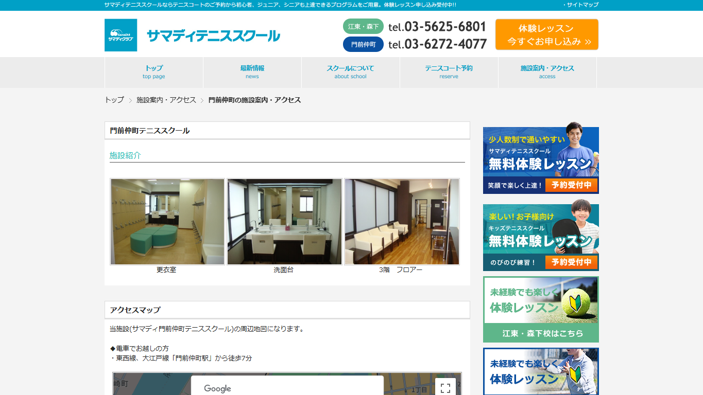The image size is (703, 395).
Task: Click the Samadi Club logo icon
Action: pyautogui.click(x=121, y=35)
